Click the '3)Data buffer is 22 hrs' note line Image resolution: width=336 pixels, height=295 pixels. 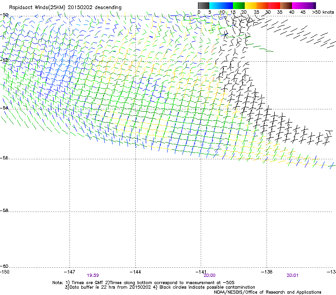pos(160,287)
